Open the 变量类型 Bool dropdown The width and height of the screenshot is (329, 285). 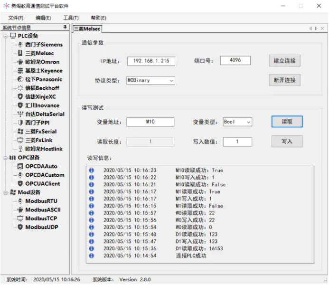click(x=249, y=122)
